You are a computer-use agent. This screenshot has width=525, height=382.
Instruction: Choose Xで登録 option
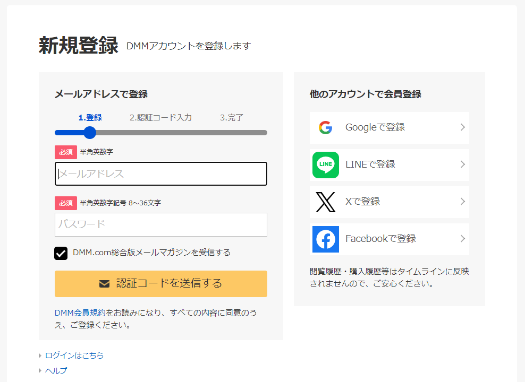pyautogui.click(x=389, y=202)
